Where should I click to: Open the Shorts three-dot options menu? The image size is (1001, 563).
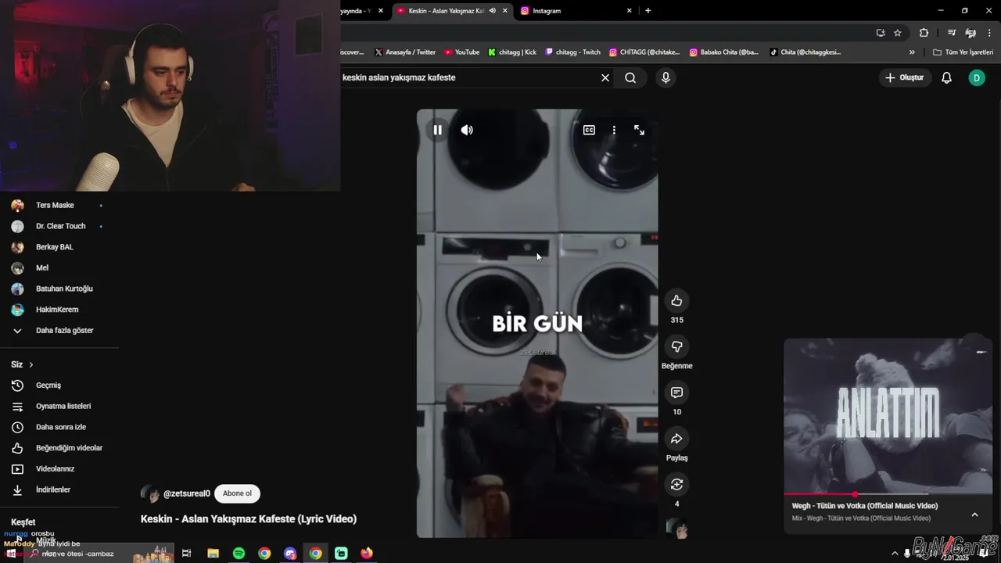pyautogui.click(x=614, y=131)
